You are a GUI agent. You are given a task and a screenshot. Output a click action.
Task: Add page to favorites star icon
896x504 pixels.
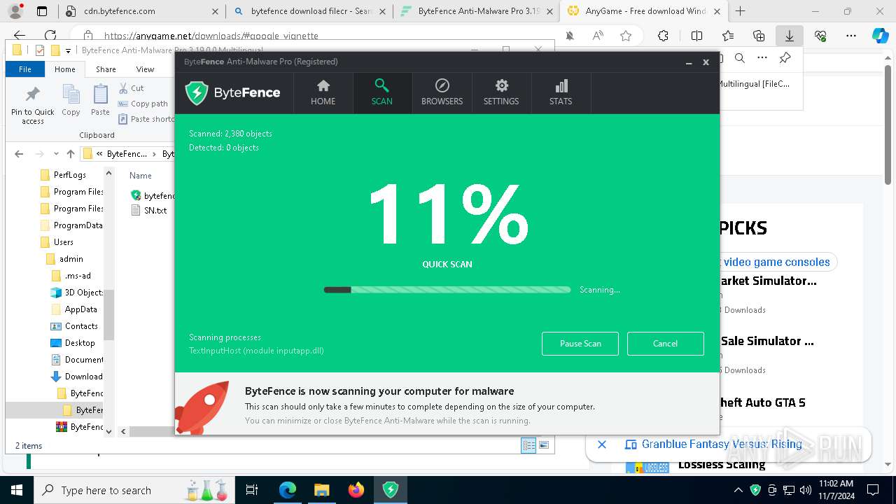[626, 36]
